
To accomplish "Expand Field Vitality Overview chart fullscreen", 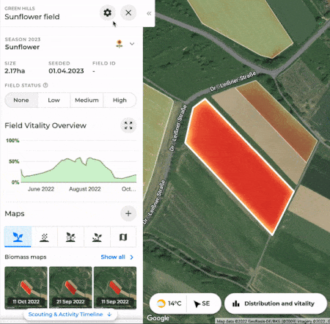I will tap(128, 125).
